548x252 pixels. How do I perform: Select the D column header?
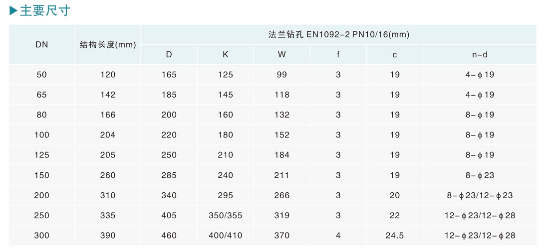[169, 55]
